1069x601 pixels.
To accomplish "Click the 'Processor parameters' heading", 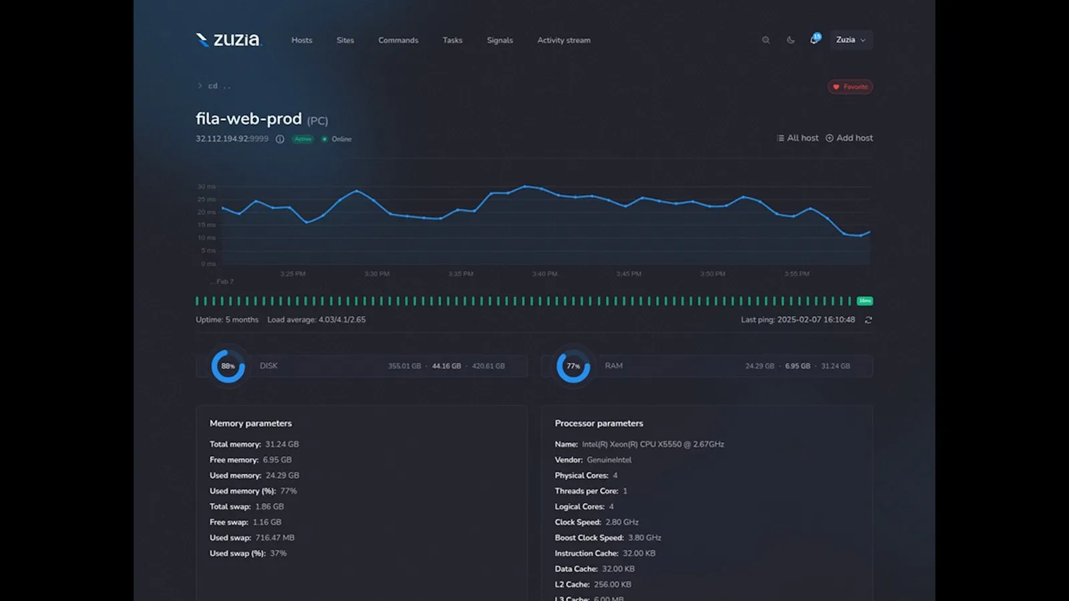I will pyautogui.click(x=599, y=423).
